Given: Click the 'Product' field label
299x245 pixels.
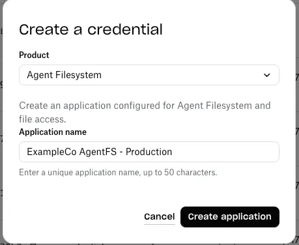Looking at the screenshot, I should (34, 55).
